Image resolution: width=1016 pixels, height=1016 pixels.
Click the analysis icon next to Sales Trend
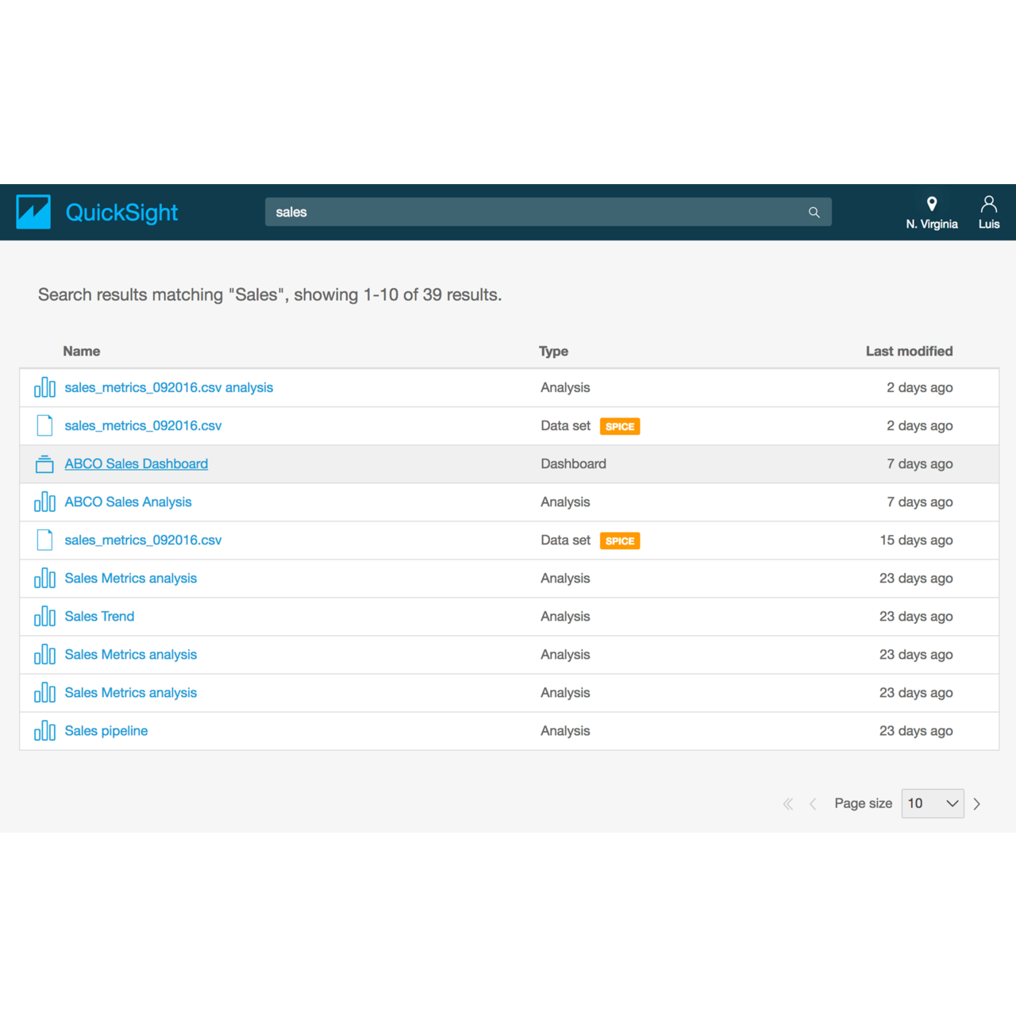(x=44, y=616)
